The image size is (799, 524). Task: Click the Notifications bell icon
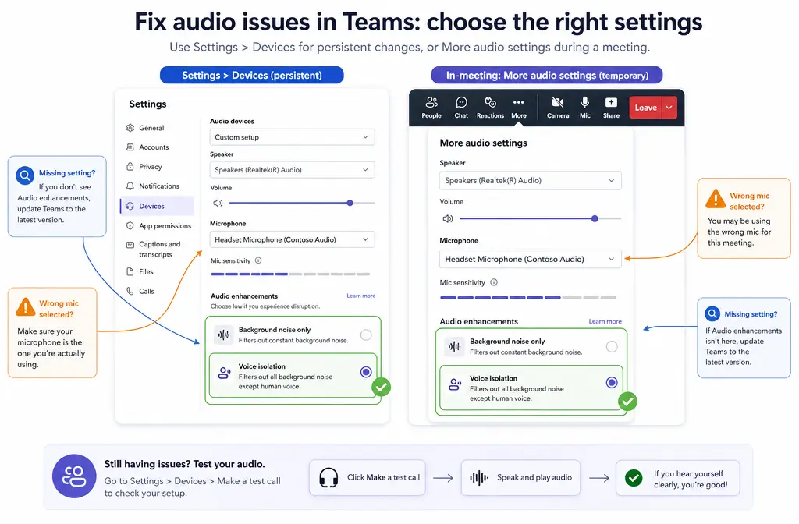coord(130,186)
